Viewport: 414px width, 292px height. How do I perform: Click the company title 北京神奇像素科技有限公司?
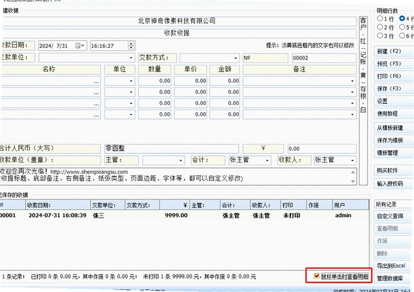(x=176, y=21)
